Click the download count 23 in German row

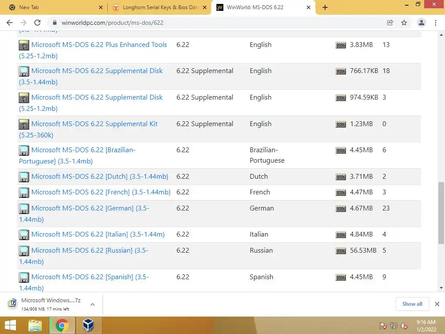[x=386, y=208]
